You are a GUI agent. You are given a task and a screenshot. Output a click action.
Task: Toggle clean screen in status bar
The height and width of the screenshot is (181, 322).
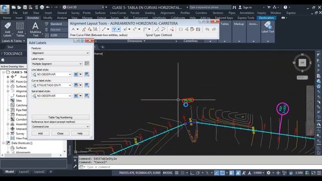(x=313, y=173)
